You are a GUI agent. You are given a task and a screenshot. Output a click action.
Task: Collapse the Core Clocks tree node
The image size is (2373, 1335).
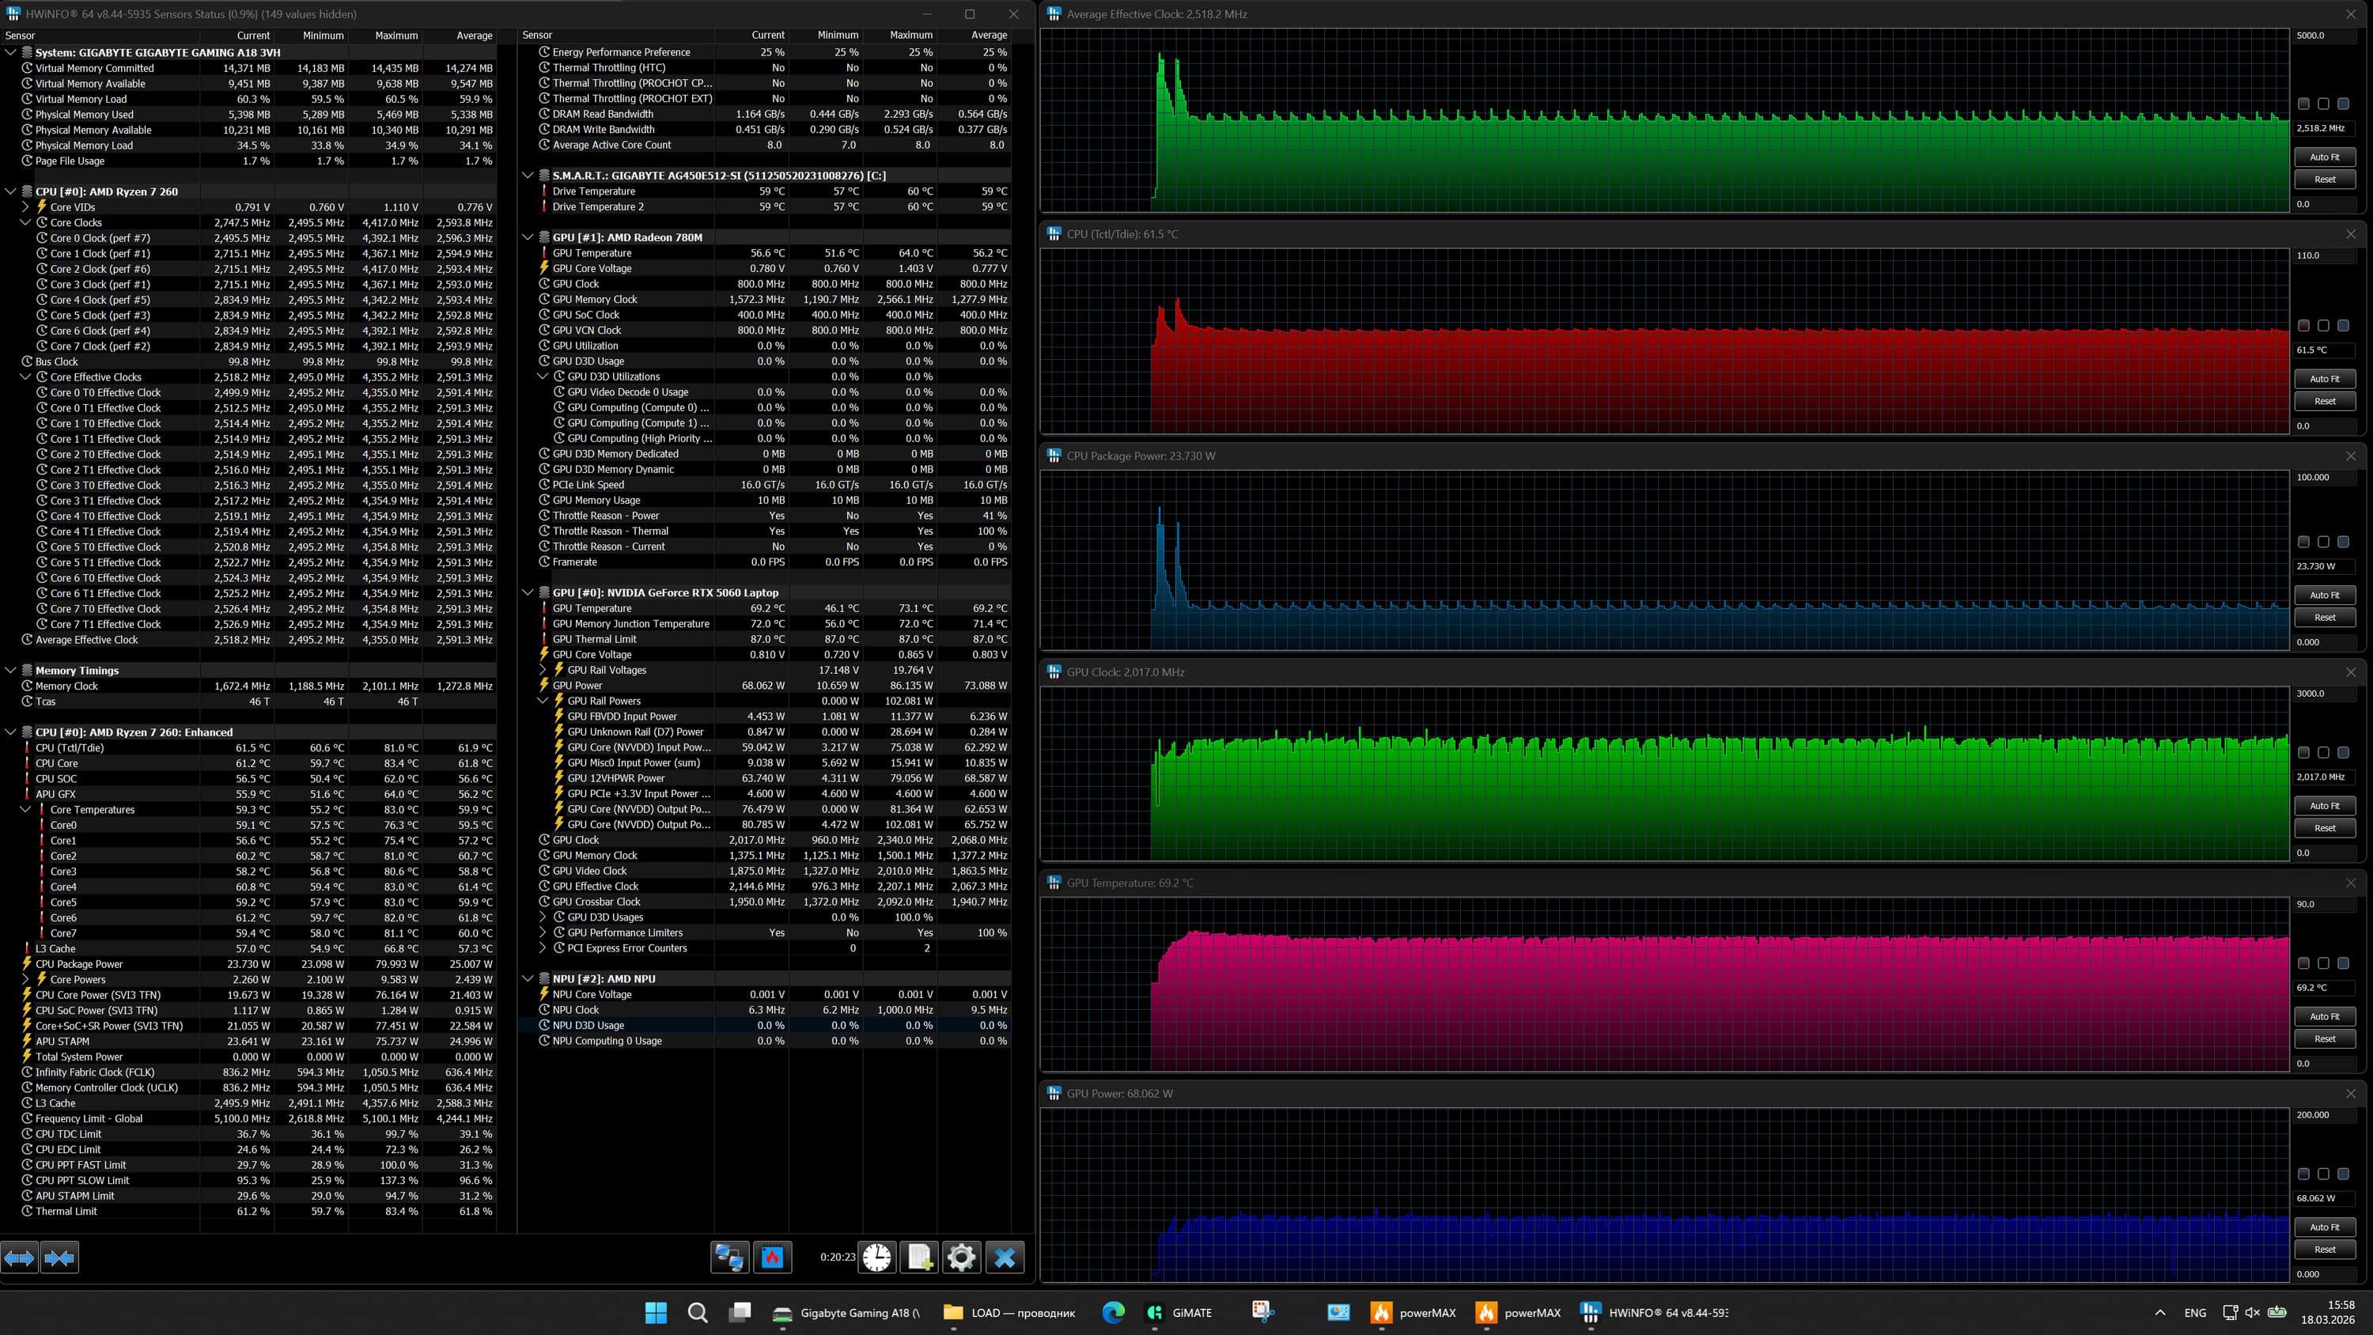coord(26,223)
